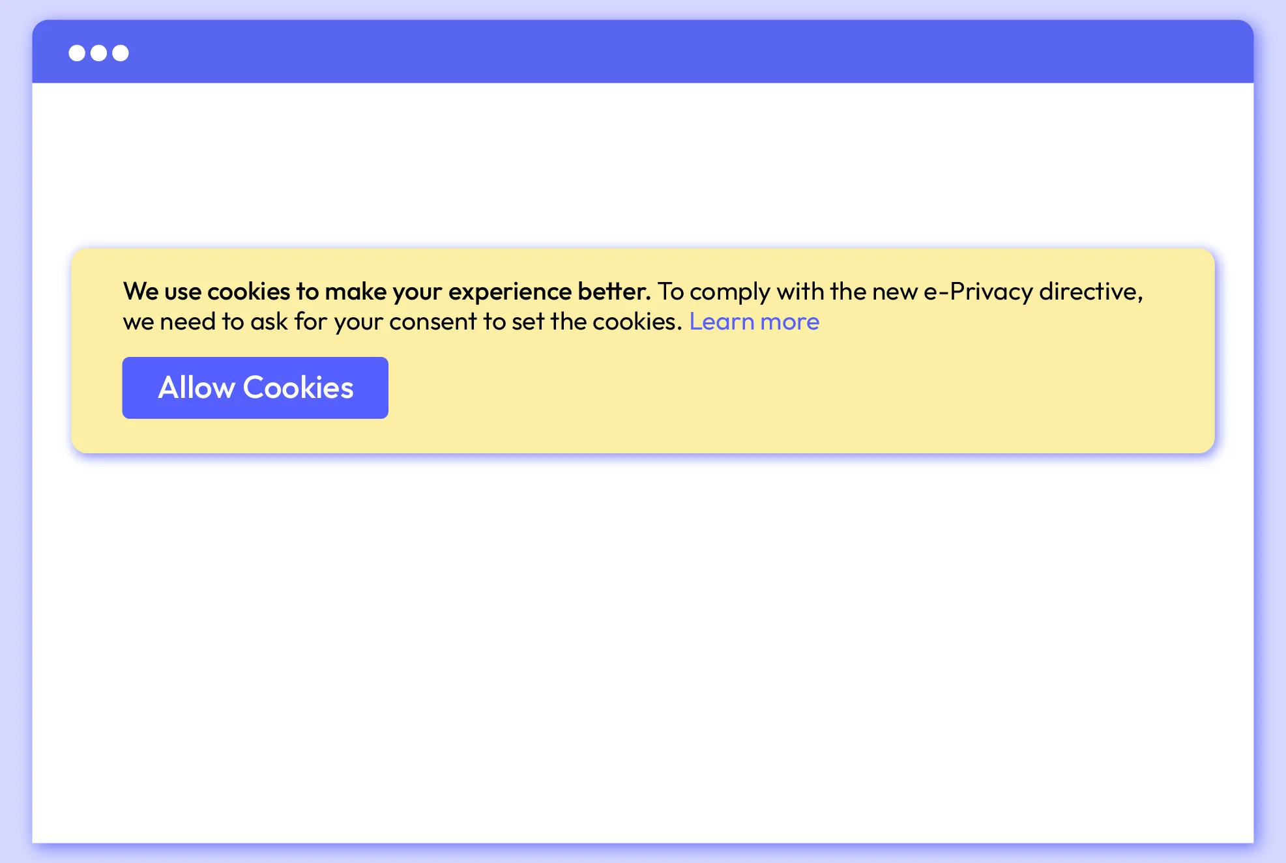Open the Learn more link
This screenshot has height=863, width=1286.
[754, 322]
